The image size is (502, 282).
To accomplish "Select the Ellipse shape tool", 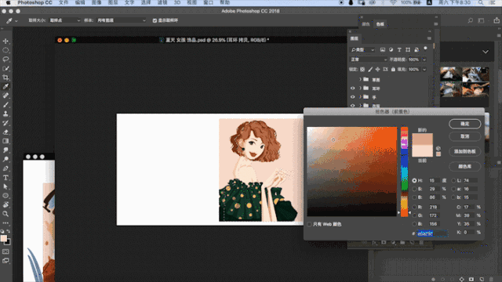I will (5, 196).
